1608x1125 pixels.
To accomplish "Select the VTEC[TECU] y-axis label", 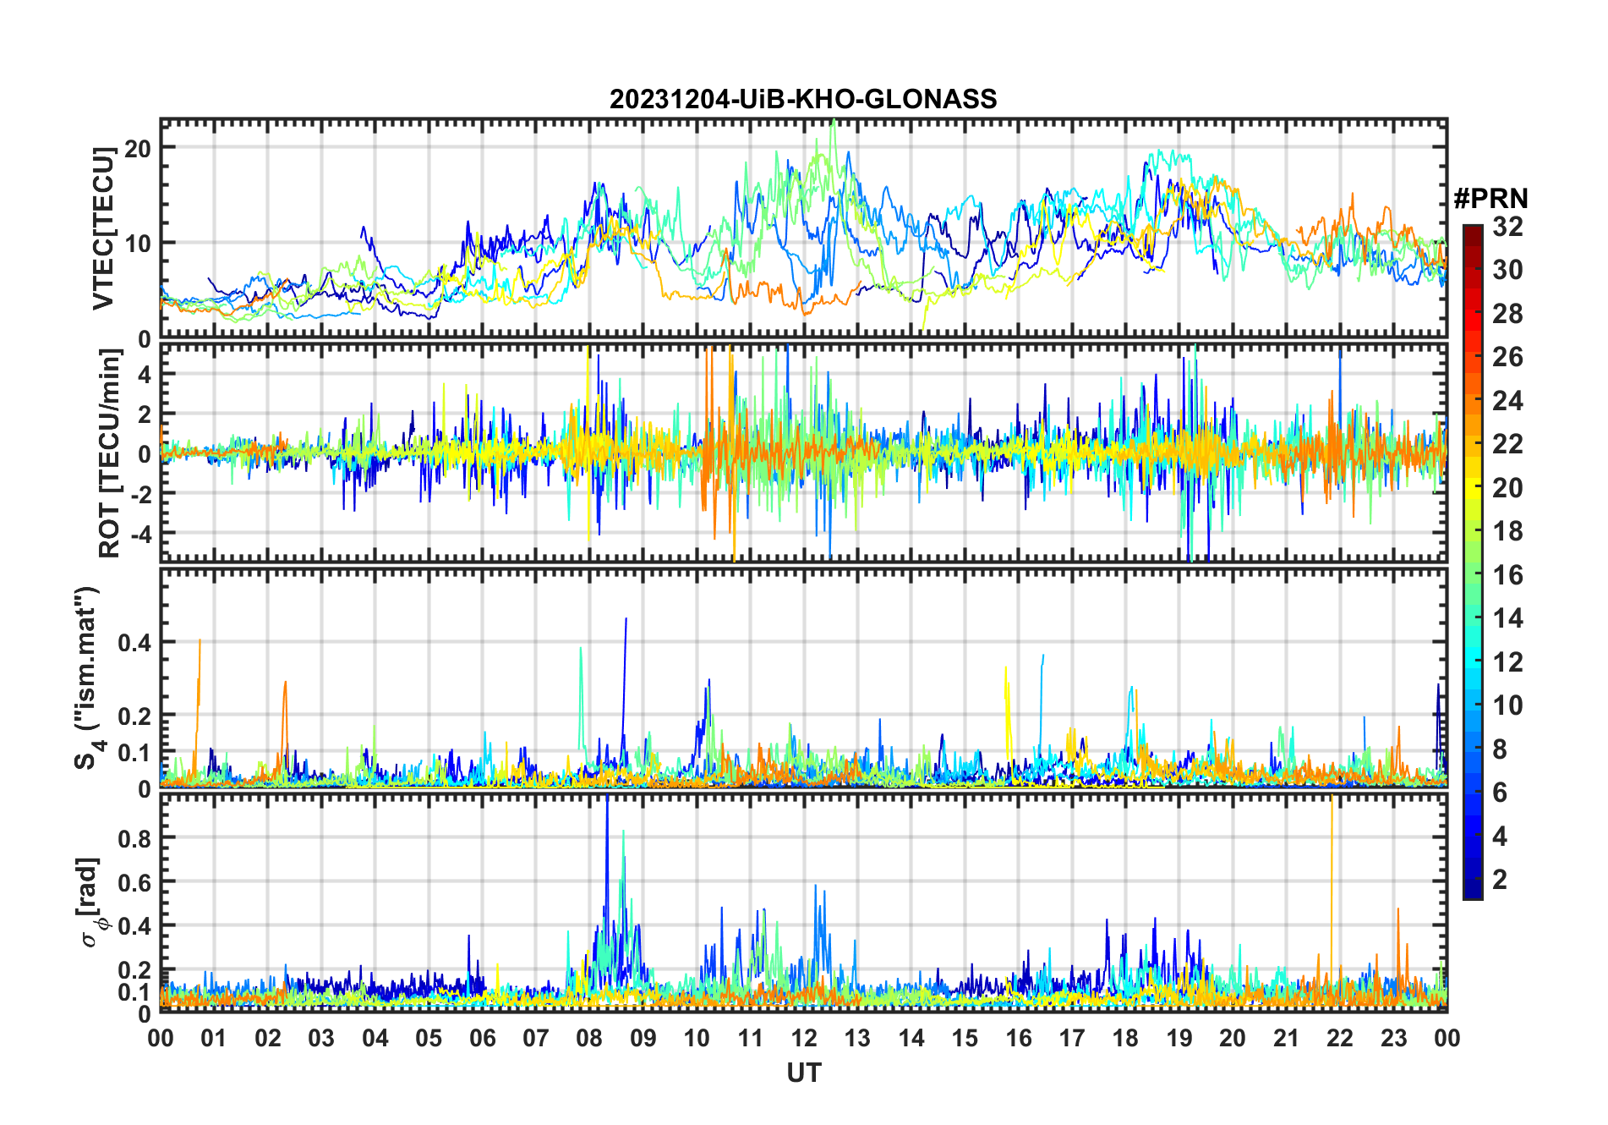I will [x=104, y=228].
